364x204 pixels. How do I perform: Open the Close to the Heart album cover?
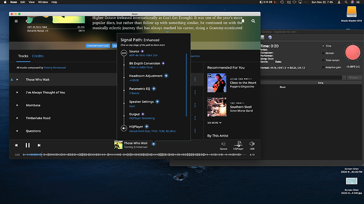tap(217, 83)
